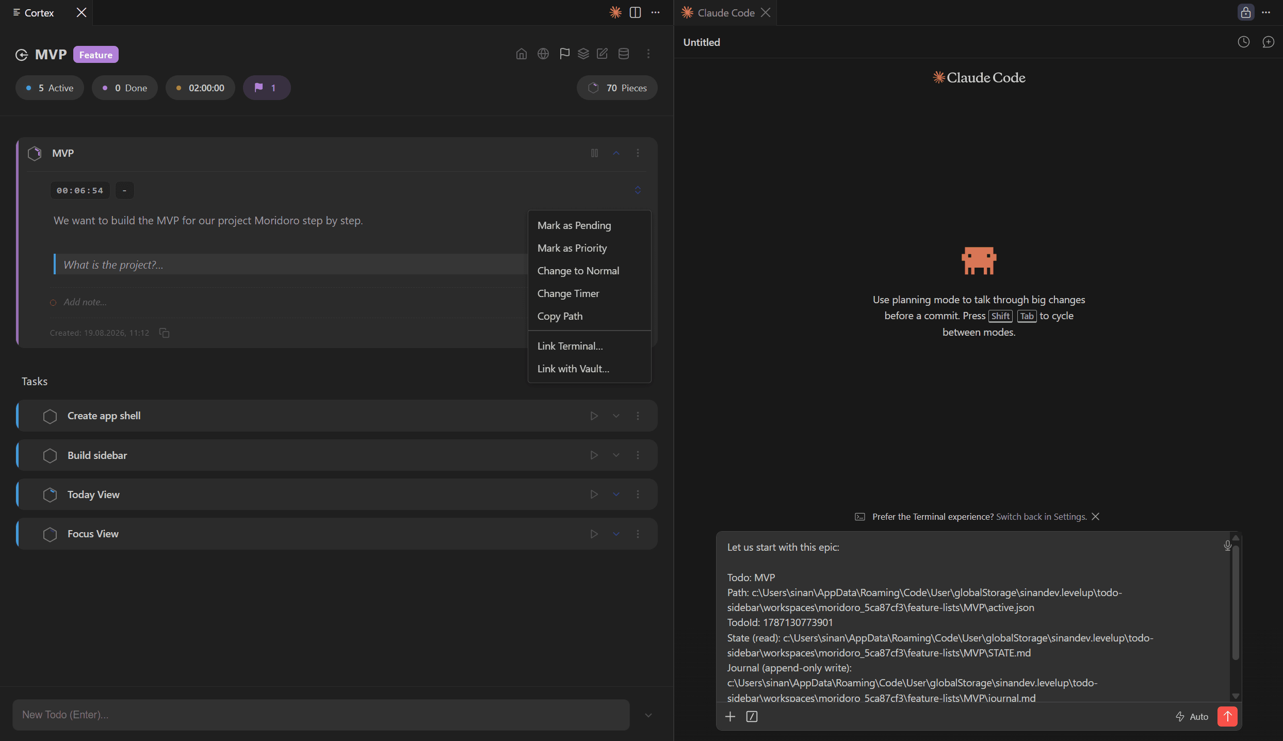
Task: Open Today View three-dot menu
Action: [638, 494]
